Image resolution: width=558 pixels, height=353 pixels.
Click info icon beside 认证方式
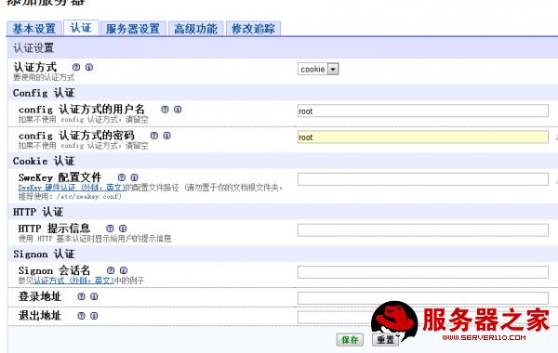tap(89, 67)
